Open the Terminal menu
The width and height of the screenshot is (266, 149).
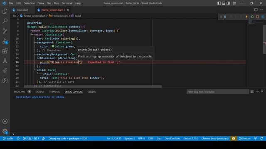point(67,3)
